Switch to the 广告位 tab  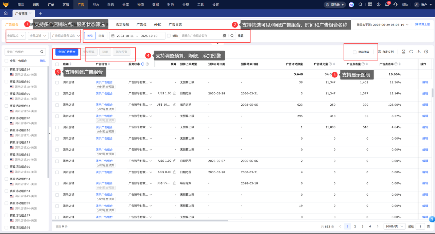[141, 24]
